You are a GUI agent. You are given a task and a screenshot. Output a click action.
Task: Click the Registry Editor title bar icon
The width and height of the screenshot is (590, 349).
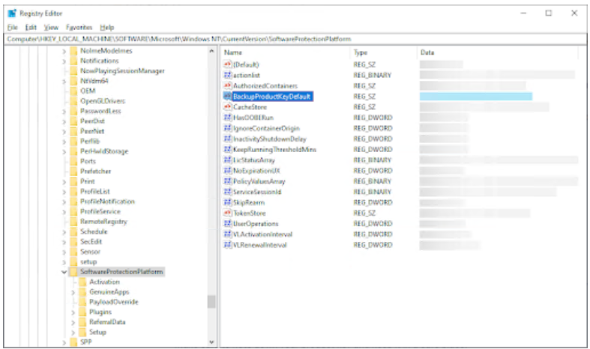pos(12,13)
